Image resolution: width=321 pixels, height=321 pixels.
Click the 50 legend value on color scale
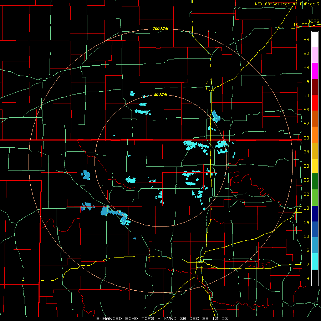pyautogui.click(x=306, y=95)
